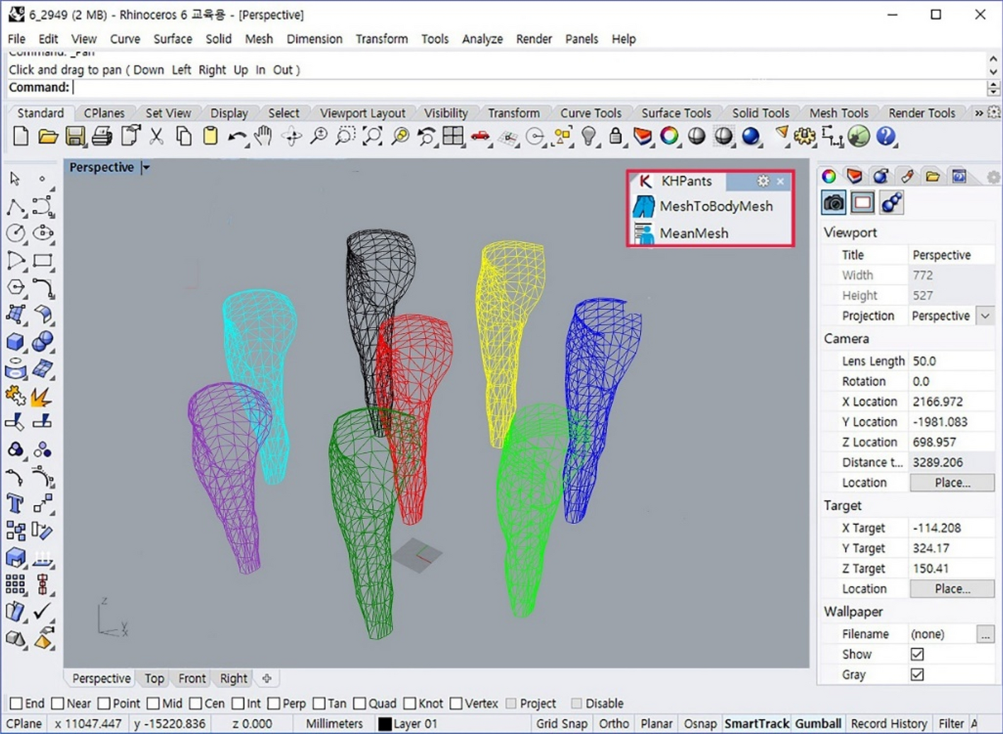Viewport: 1003px width, 734px height.
Task: Click the camera Properties view icon
Action: [834, 203]
